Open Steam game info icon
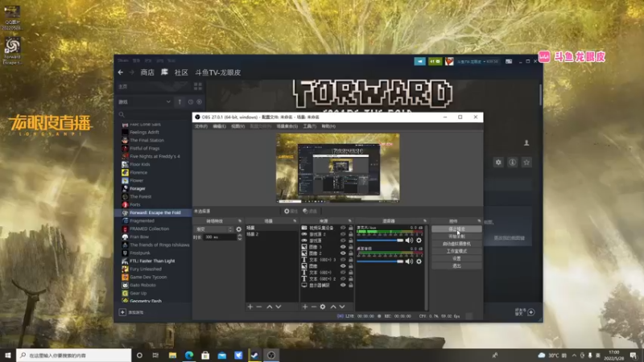The height and width of the screenshot is (362, 644). [x=513, y=162]
